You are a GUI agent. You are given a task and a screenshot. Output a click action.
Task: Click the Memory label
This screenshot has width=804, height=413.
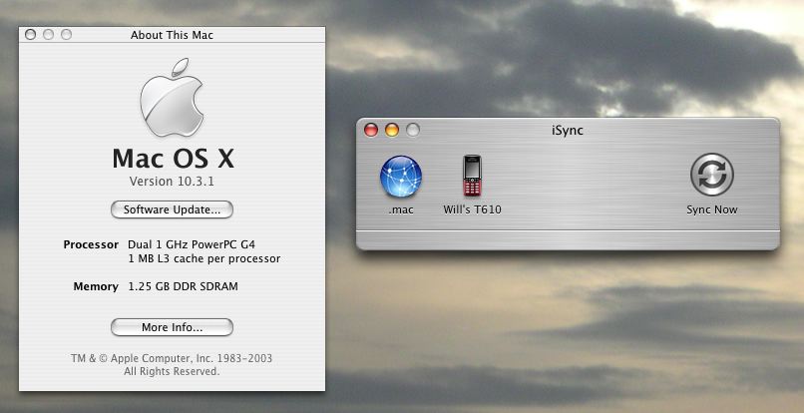(96, 286)
